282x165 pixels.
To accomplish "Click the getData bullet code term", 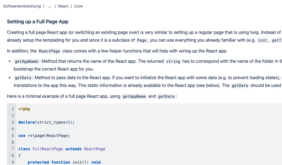I will point(23,78).
